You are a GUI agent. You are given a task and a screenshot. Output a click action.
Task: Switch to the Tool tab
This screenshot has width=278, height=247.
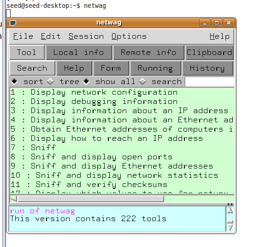[27, 52]
